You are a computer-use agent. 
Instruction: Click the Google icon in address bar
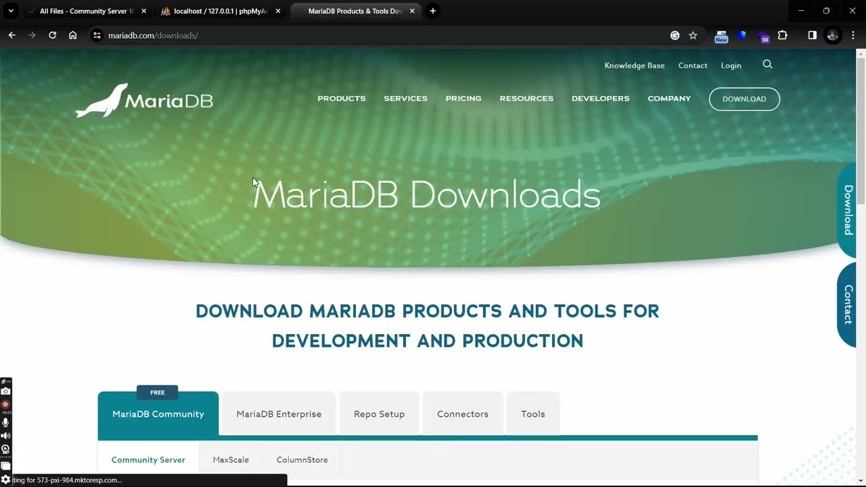[x=675, y=35]
